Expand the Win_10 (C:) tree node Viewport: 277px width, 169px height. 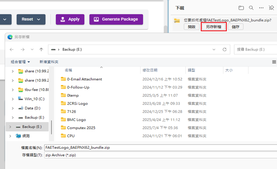[13, 99]
